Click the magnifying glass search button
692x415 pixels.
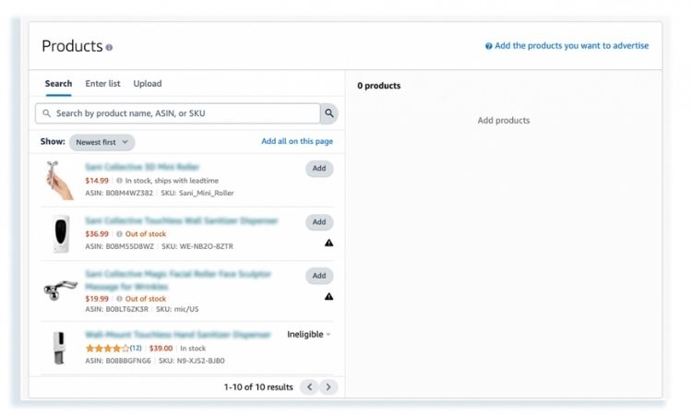[x=329, y=113]
